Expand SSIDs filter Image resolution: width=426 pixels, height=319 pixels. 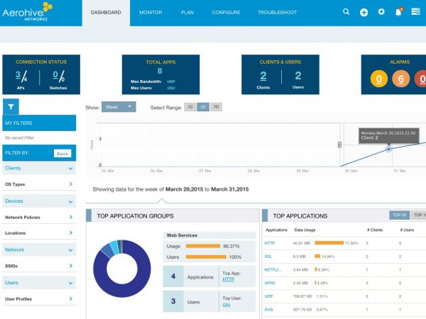point(39,266)
